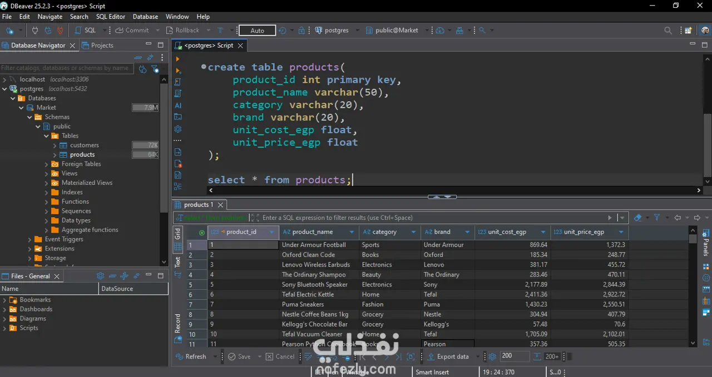Switch to Grid view mode
The height and width of the screenshot is (377, 712).
(178, 240)
